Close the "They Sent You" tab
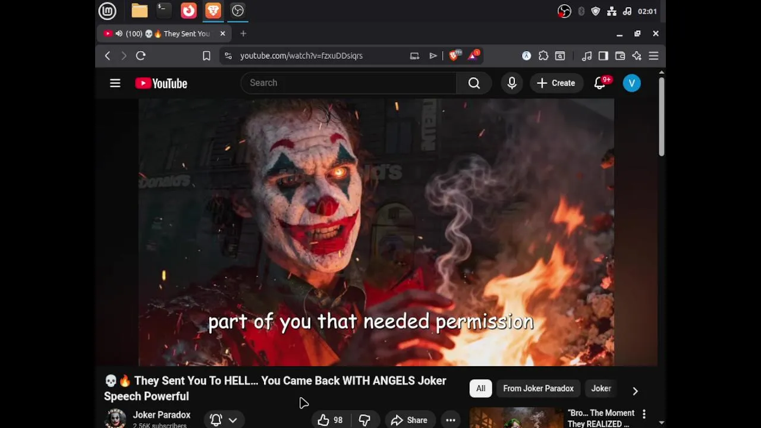 pyautogui.click(x=223, y=34)
